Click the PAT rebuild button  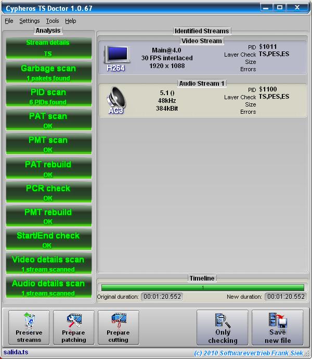point(48,168)
